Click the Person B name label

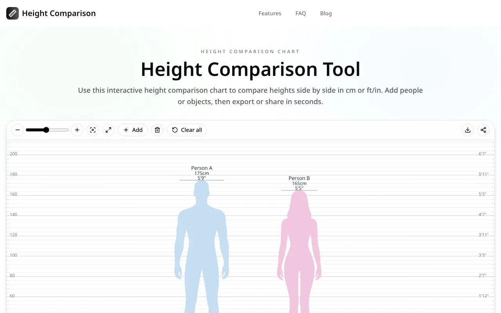(x=299, y=178)
